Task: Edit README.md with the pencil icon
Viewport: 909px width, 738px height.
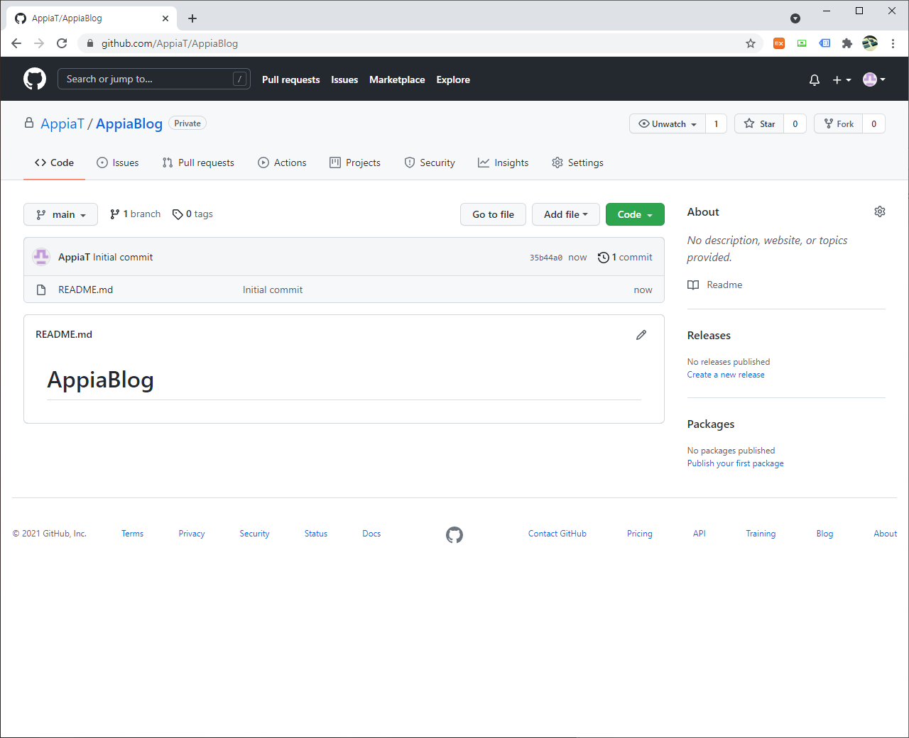Action: [x=641, y=334]
